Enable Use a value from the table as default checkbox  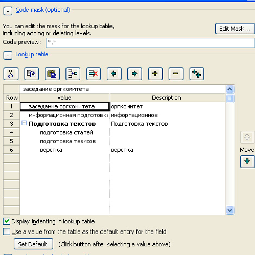7,231
